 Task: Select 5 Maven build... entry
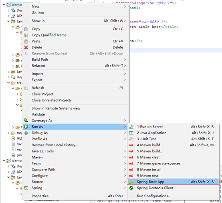pos(174,151)
